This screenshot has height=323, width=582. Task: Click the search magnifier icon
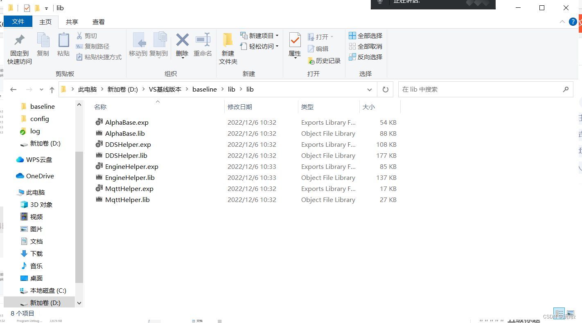(566, 89)
